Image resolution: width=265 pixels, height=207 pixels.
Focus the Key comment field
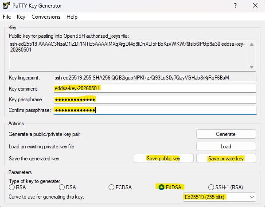click(x=155, y=88)
